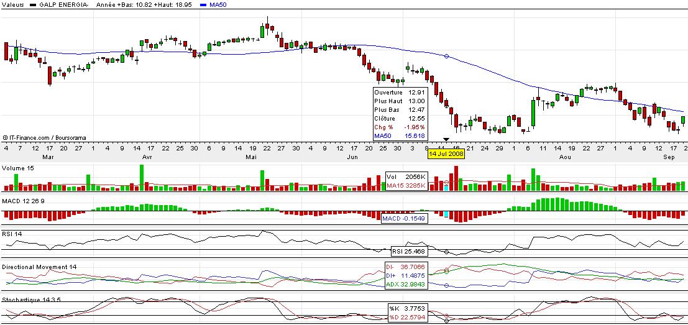Click the Plus Haut 13.00 tooltip row

pos(400,101)
